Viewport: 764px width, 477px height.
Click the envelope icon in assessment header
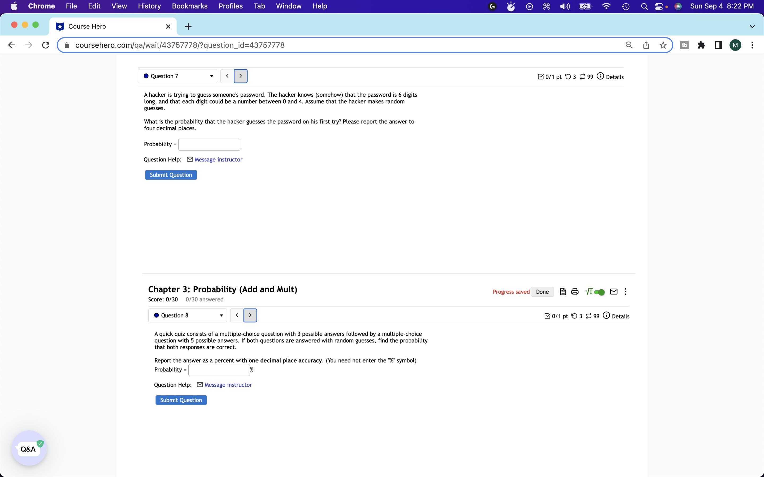(x=613, y=291)
